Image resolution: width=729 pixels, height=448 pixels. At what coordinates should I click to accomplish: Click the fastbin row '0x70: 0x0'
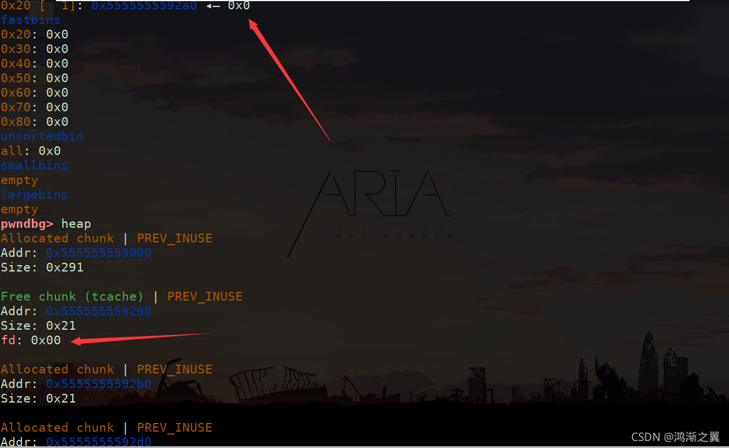coord(34,107)
